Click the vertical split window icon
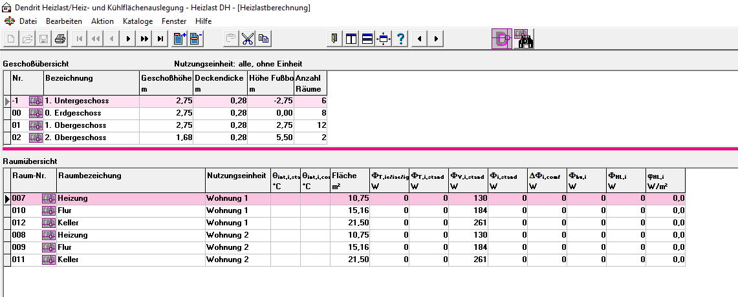Image resolution: width=738 pixels, height=297 pixels. point(351,39)
